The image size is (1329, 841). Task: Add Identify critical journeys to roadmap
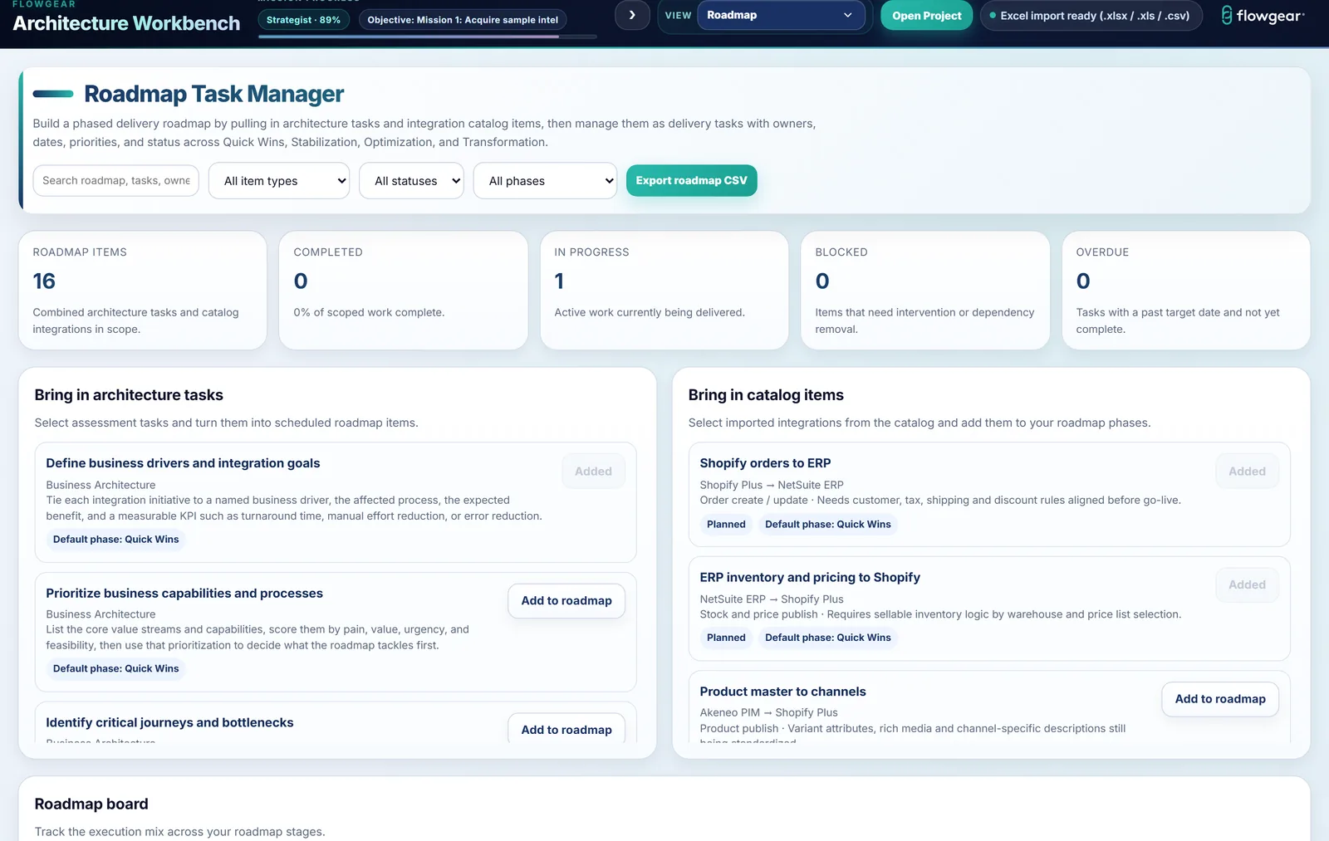click(x=566, y=728)
